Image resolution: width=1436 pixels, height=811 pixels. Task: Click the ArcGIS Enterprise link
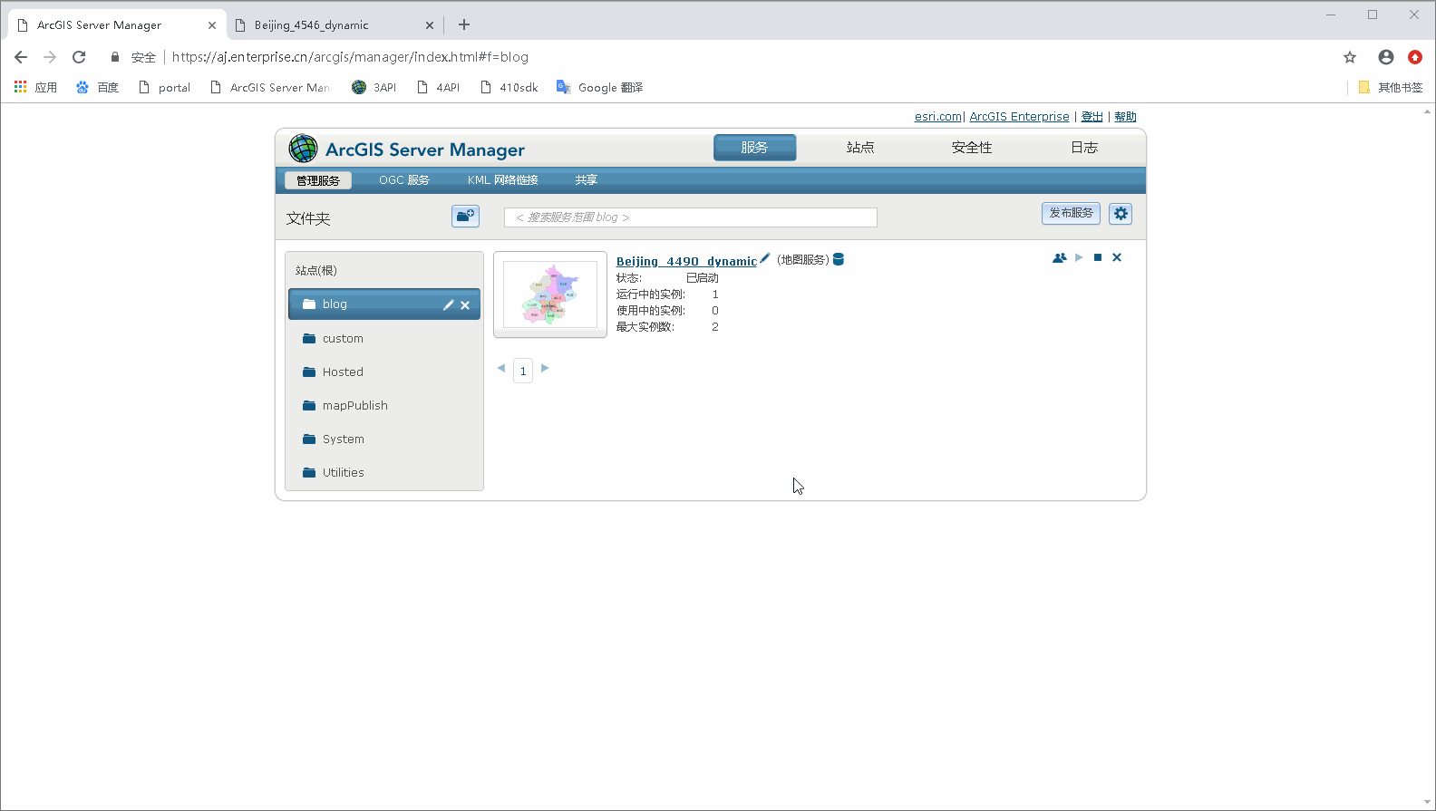[1019, 116]
